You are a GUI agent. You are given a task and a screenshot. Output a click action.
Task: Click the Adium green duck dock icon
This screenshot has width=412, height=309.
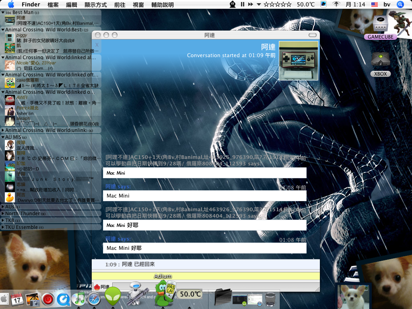tap(164, 293)
